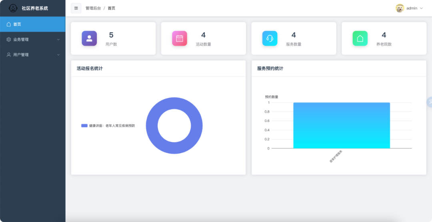432x222 pixels.
Task: Click the 预约数量 axis title
Action: (x=272, y=97)
